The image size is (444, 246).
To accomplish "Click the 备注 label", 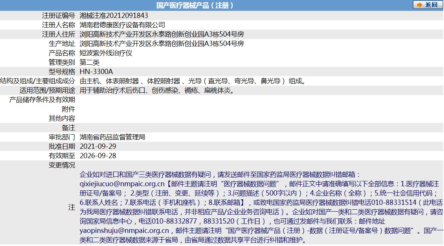I will tap(68, 127).
